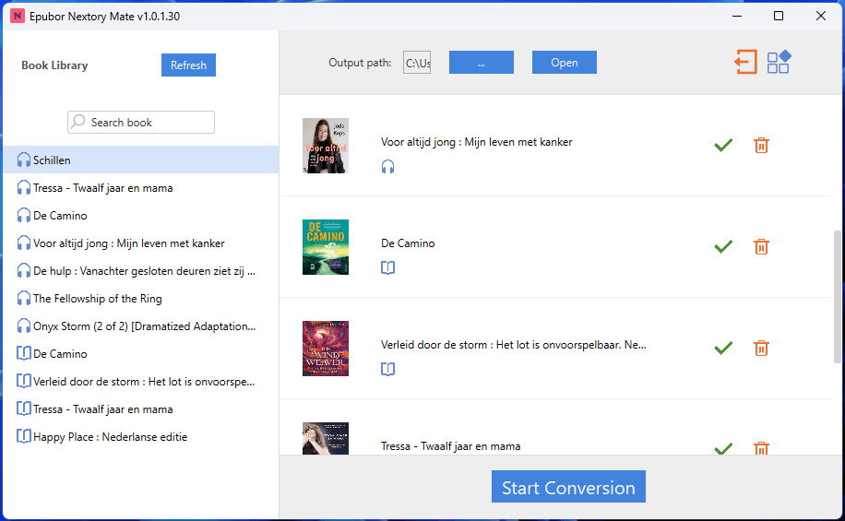
Task: Click book icon under Verleid door de storm
Action: [x=388, y=370]
